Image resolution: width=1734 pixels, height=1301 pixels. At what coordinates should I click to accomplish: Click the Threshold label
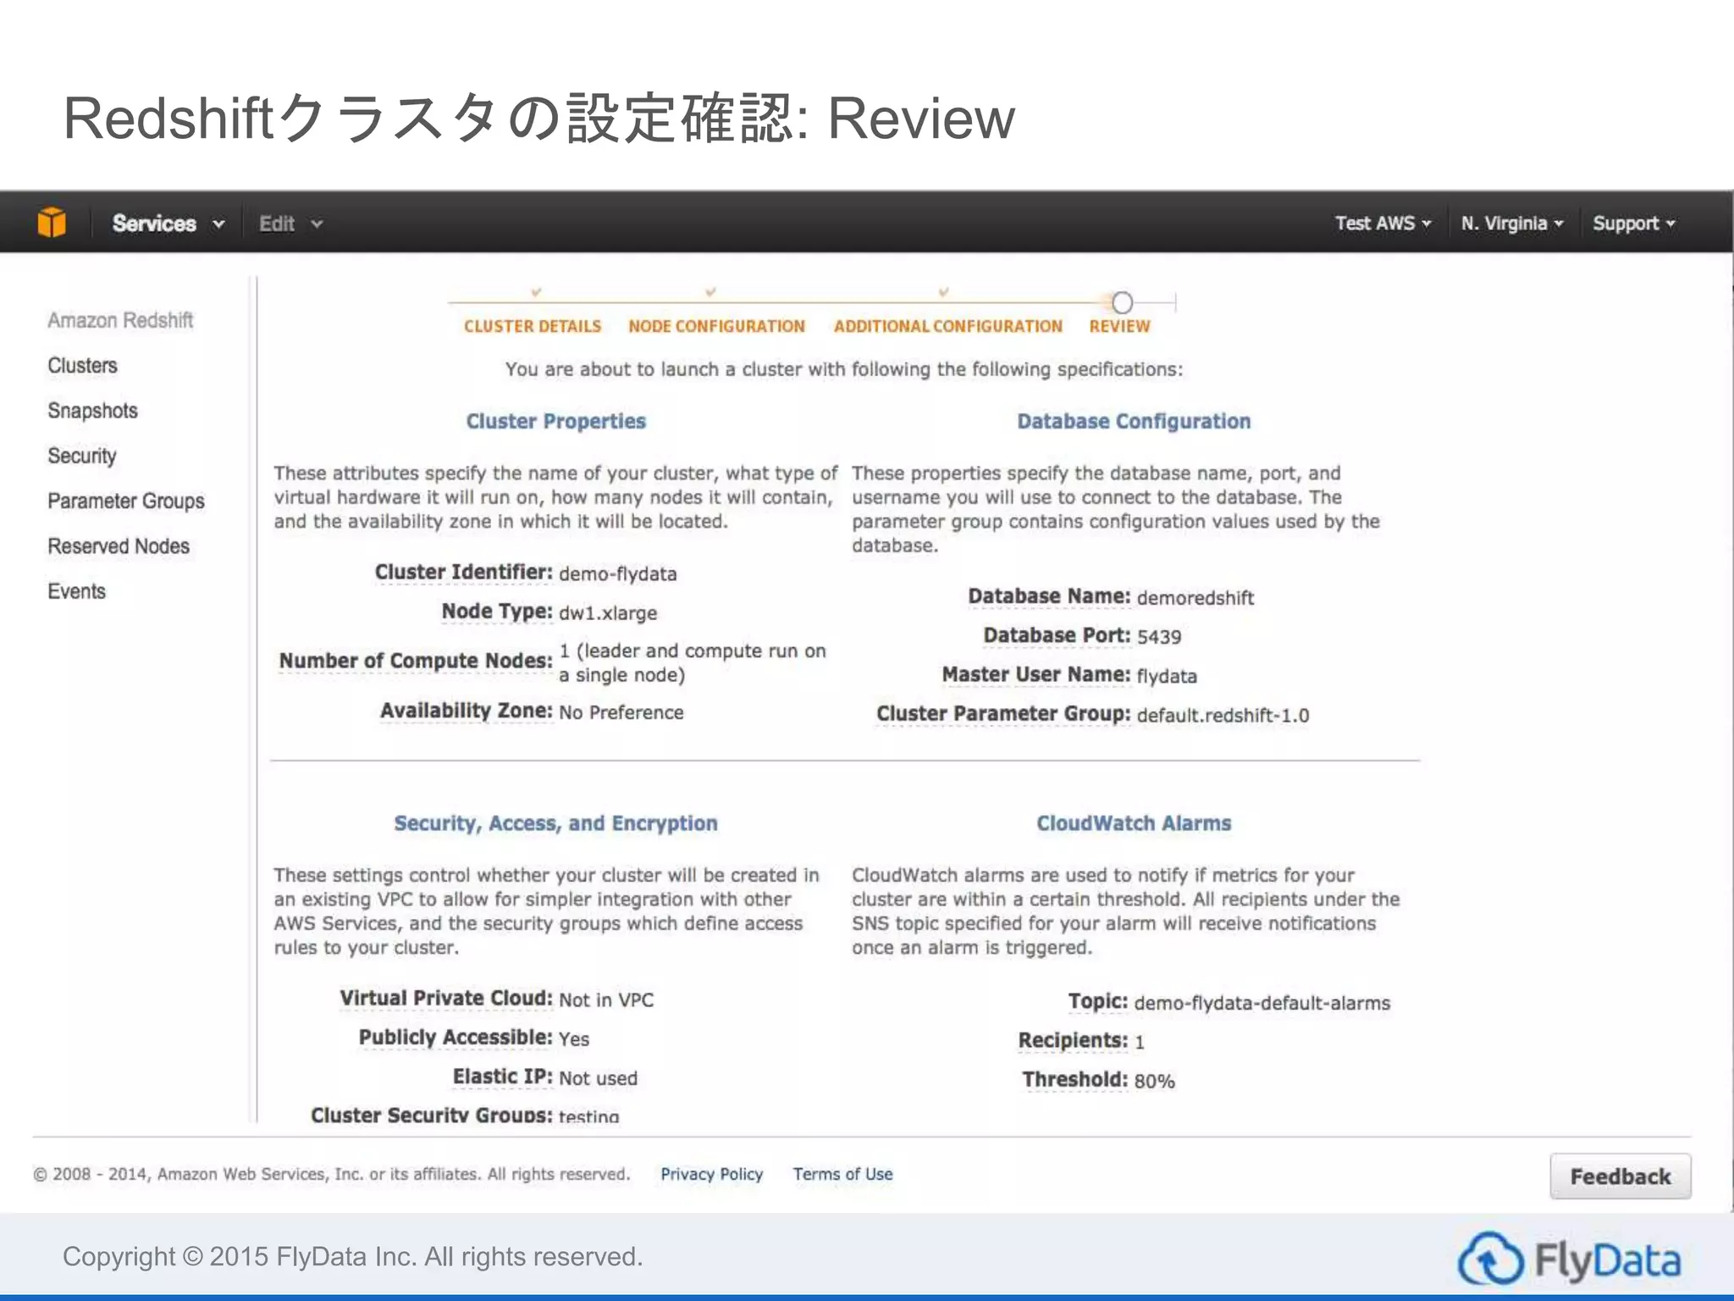point(1075,1079)
